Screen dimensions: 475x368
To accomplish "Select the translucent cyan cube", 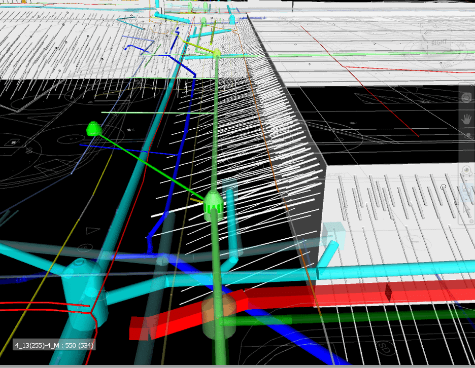I will (332, 236).
